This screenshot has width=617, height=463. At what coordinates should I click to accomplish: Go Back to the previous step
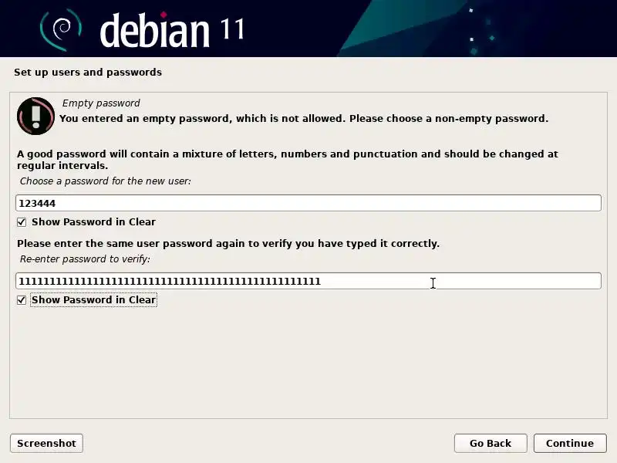tap(491, 443)
